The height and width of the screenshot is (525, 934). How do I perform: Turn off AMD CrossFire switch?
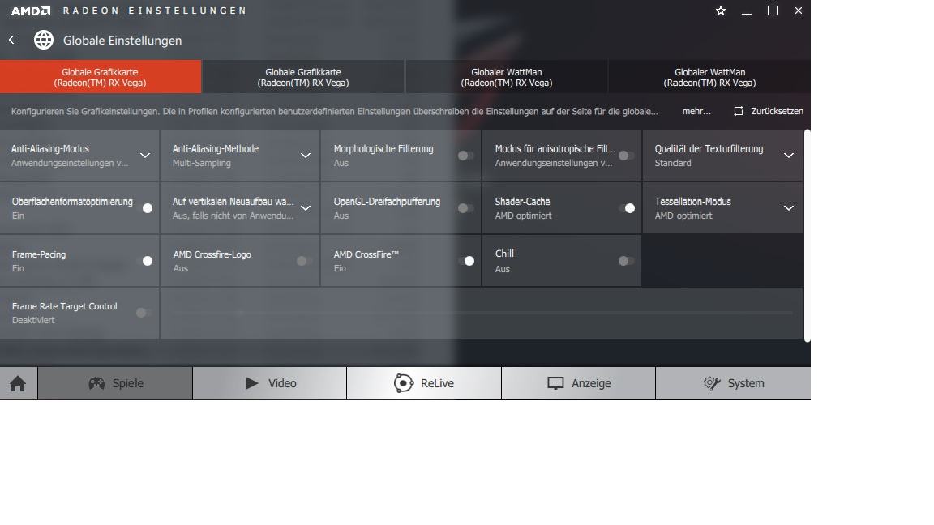pyautogui.click(x=466, y=261)
